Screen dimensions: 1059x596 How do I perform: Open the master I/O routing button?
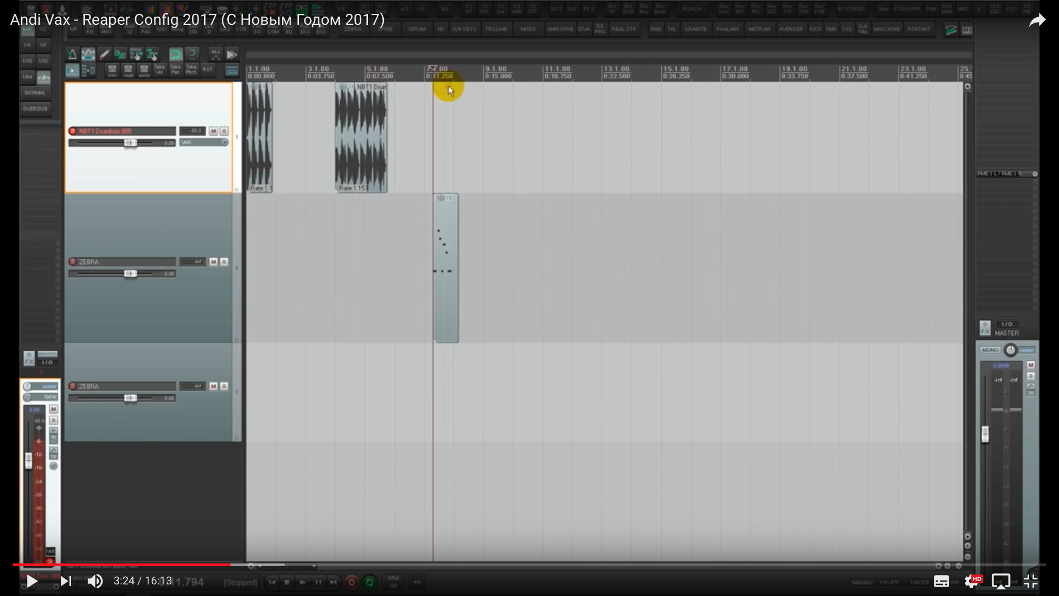coord(1007,324)
